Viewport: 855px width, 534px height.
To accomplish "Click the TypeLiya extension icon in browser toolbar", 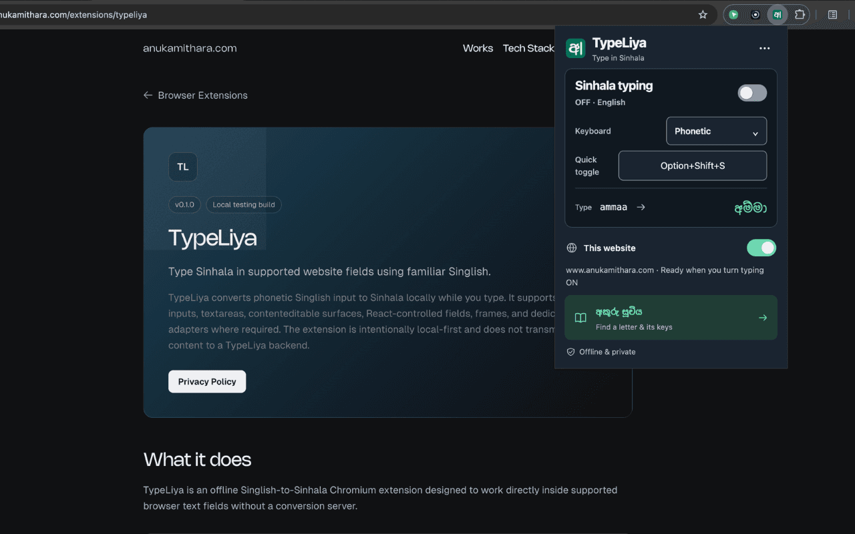I will [778, 15].
